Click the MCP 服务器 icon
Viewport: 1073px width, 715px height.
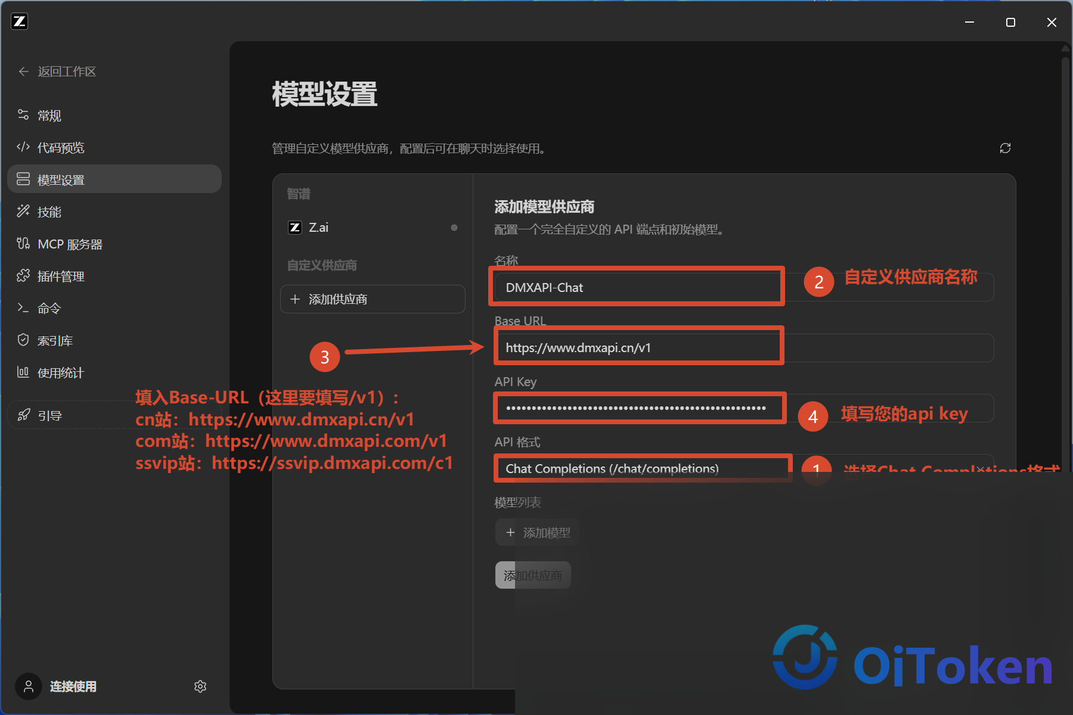23,244
